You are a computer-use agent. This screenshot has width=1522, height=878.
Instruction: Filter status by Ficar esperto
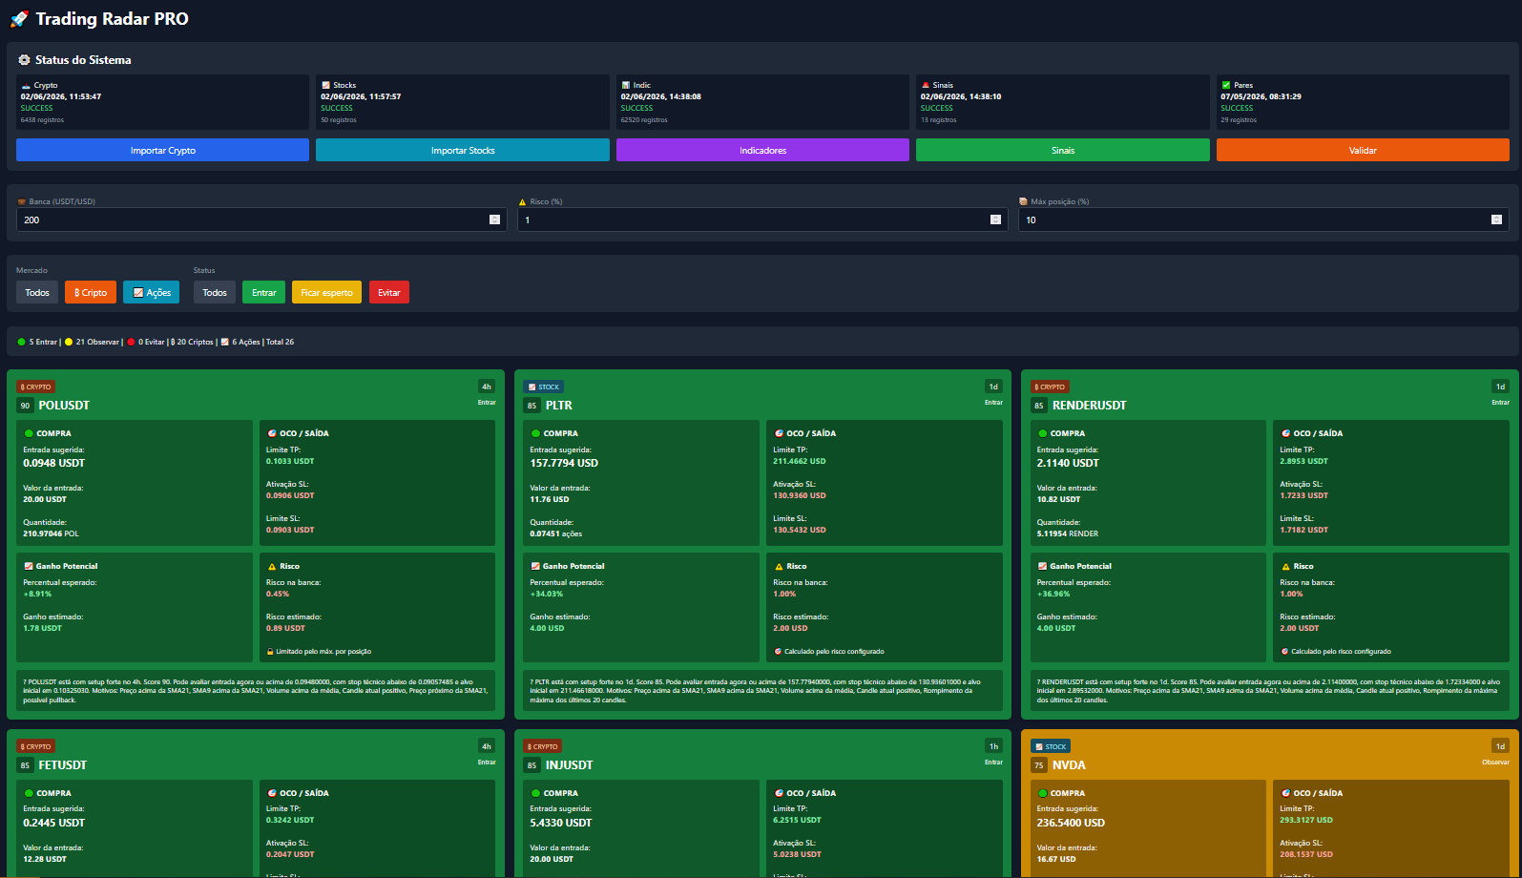[326, 292]
